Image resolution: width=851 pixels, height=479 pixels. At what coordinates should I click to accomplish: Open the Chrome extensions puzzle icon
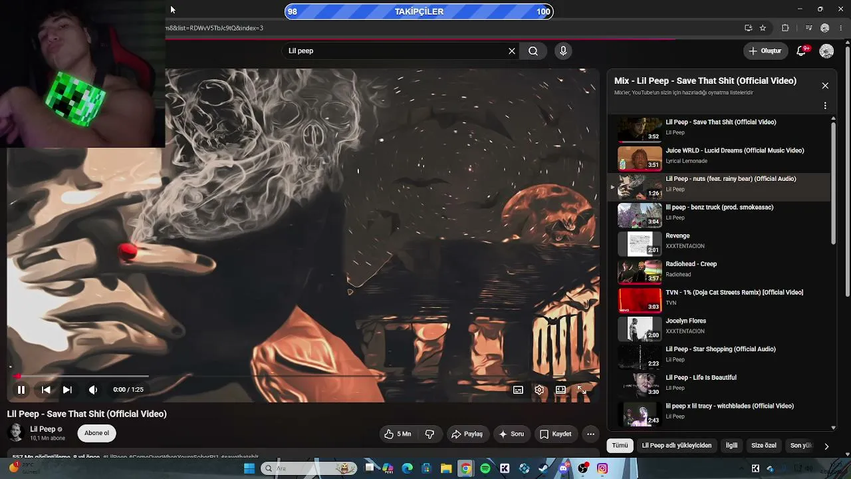(785, 28)
